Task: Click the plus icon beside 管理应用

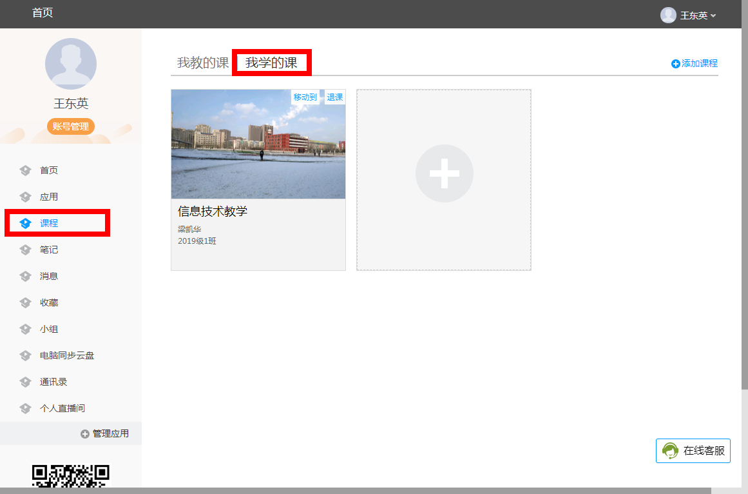Action: click(x=85, y=434)
